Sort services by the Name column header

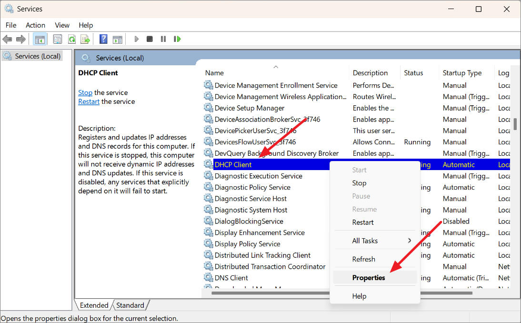click(214, 72)
